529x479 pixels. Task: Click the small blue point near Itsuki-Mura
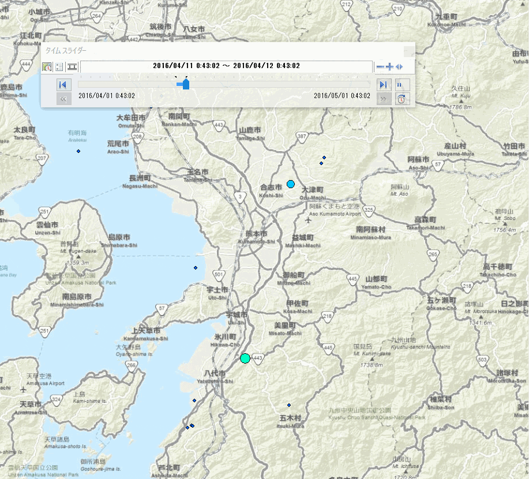[x=289, y=405]
